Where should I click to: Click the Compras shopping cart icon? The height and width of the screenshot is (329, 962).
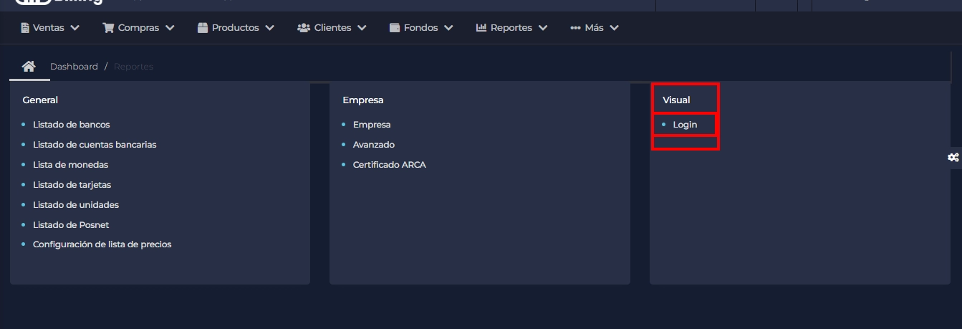109,28
